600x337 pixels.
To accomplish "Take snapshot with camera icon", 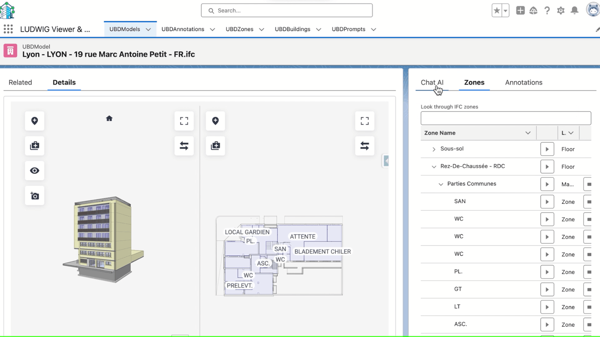I will click(34, 196).
